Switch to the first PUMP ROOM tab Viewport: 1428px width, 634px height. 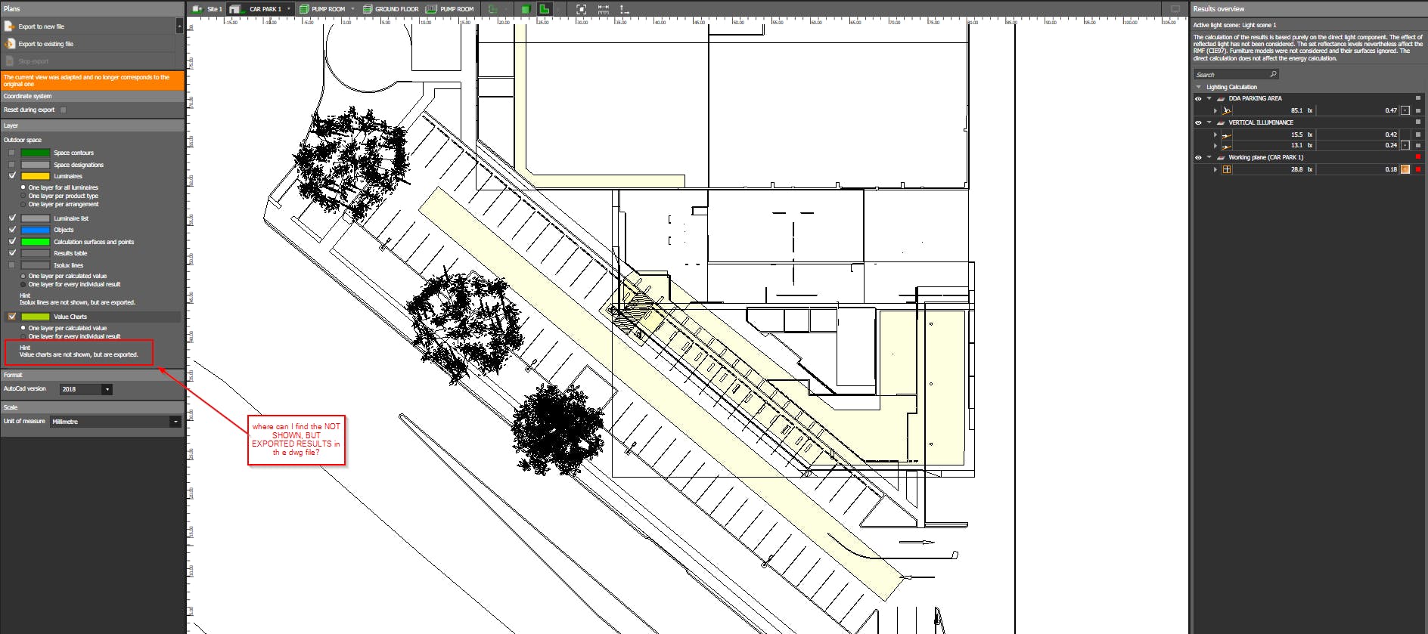[327, 9]
